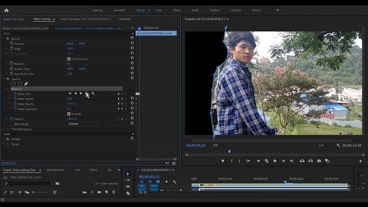Toggle animation stopwatch for Position
The width and height of the screenshot is (368, 207).
click(11, 44)
